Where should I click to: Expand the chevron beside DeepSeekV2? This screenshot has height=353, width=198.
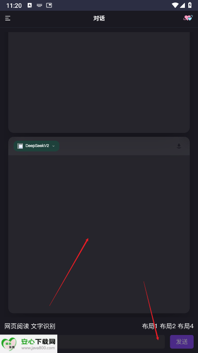(x=53, y=146)
